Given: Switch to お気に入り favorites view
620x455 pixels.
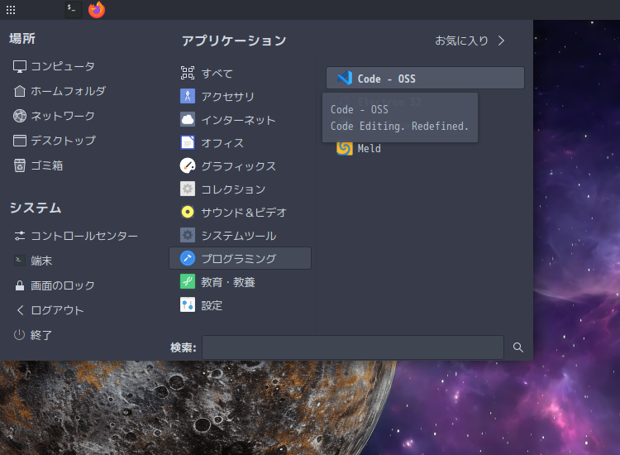Looking at the screenshot, I should pos(461,41).
